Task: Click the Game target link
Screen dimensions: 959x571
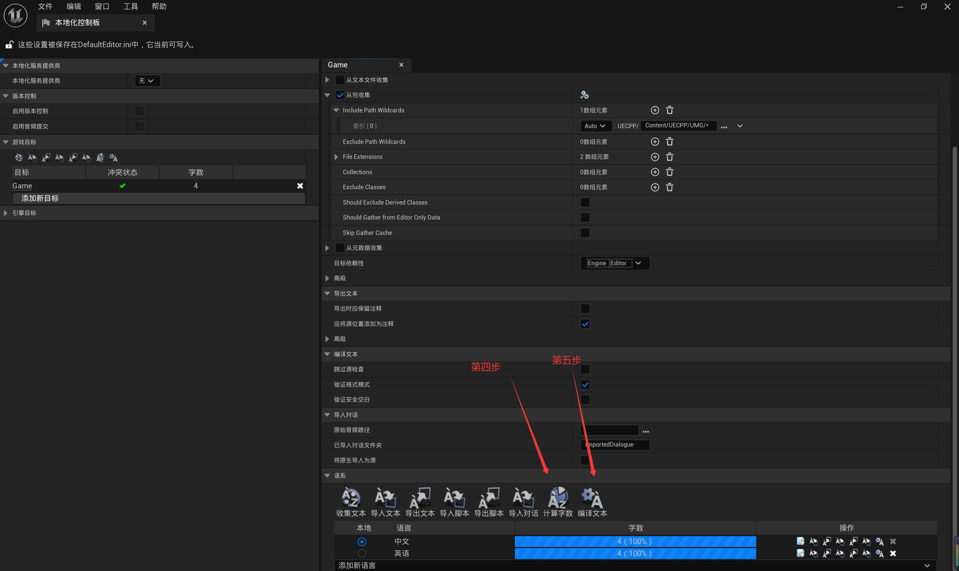Action: click(22, 186)
